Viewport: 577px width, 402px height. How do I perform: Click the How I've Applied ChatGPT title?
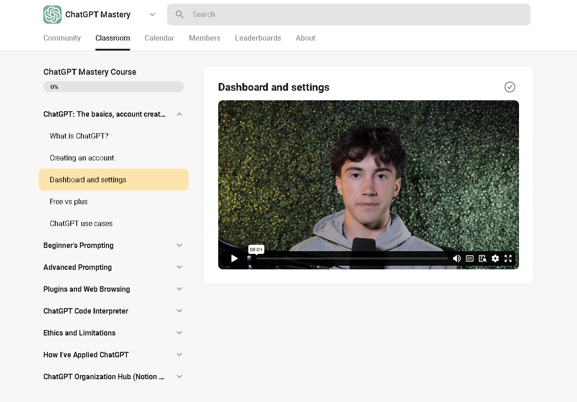pyautogui.click(x=86, y=355)
